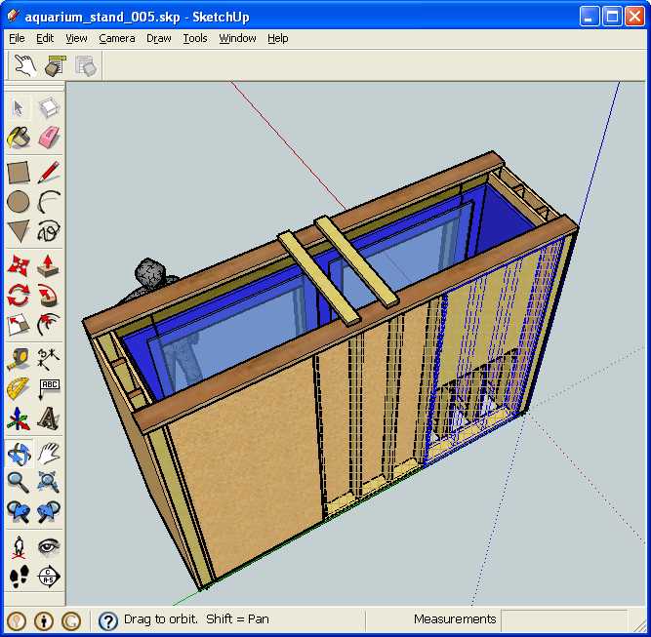Open the File menu
Screen dimensions: 651x637
pos(17,38)
